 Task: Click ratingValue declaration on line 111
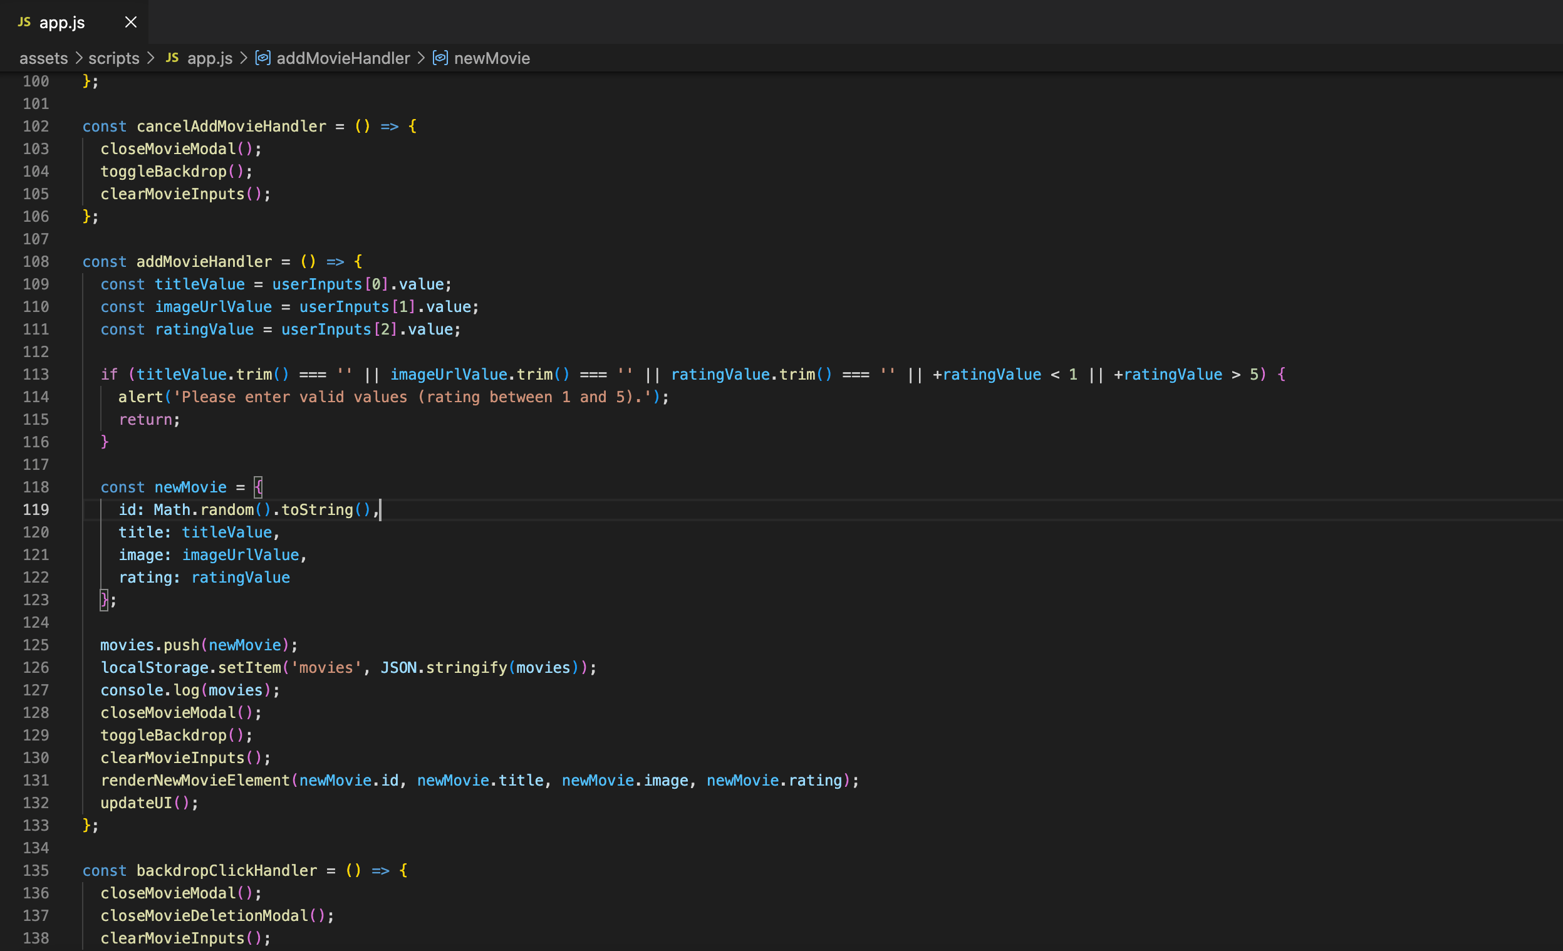tap(204, 330)
